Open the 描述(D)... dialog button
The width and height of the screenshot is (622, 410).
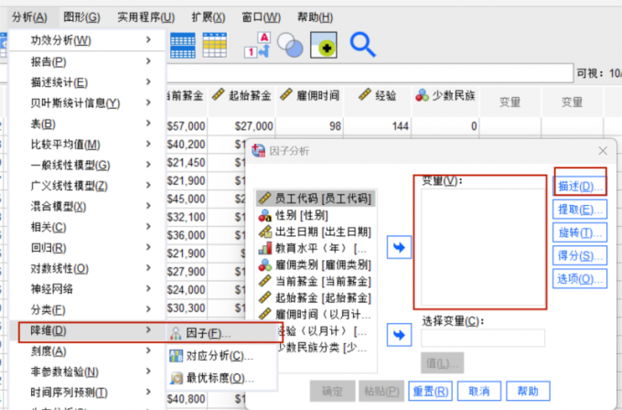click(580, 186)
